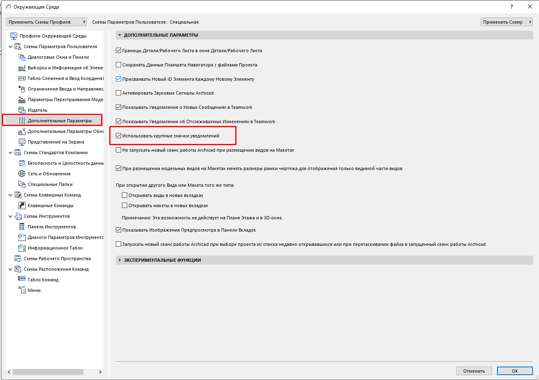
Task: Open the Панель Инструментов icon
Action: 22,227
